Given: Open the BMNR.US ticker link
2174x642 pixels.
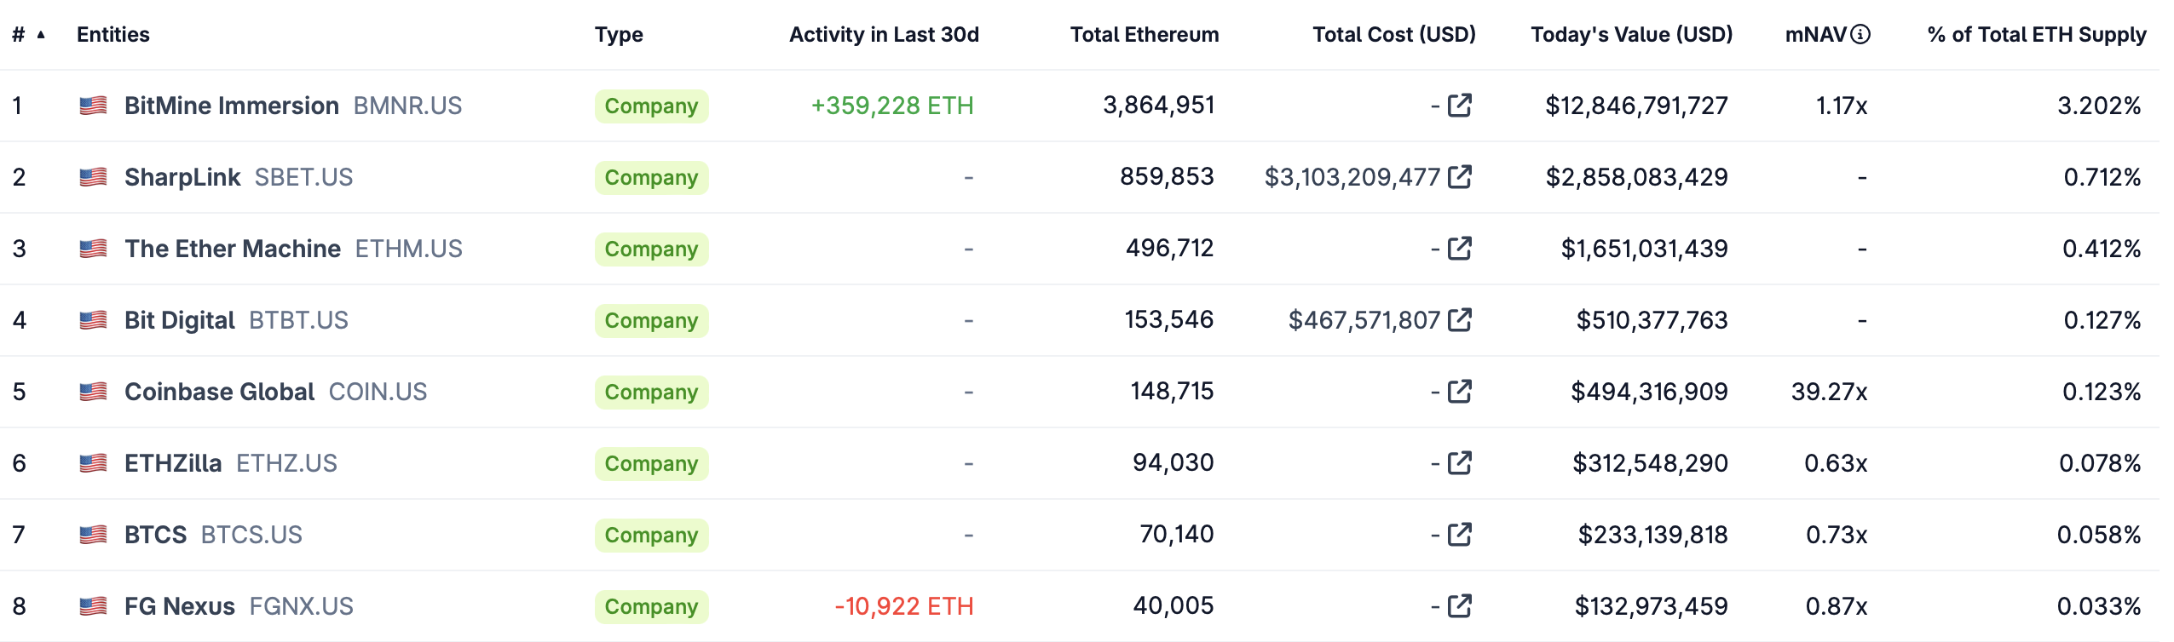Looking at the screenshot, I should tap(406, 106).
